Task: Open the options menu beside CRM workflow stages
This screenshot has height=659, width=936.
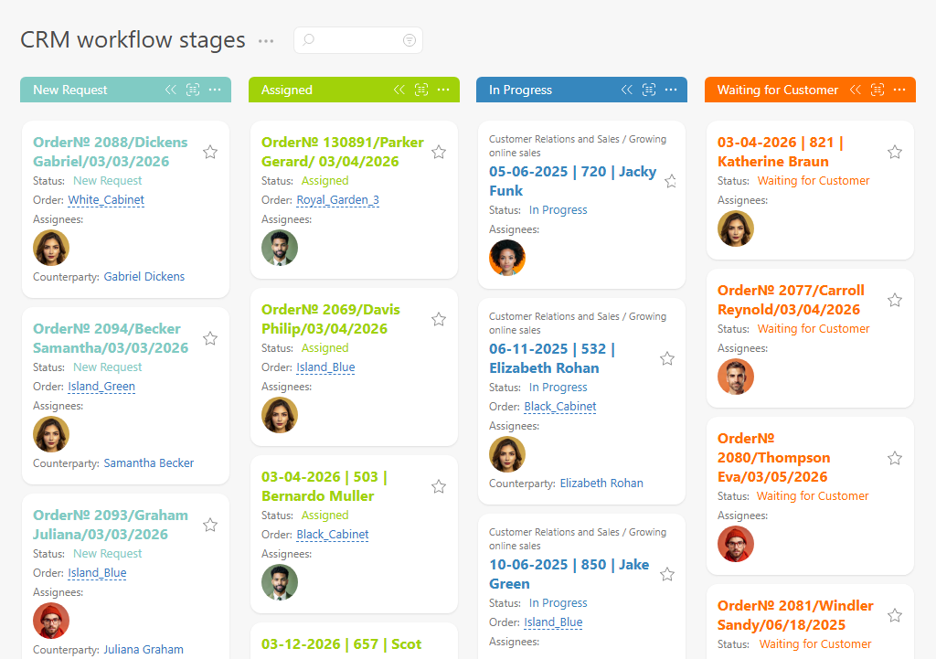Action: (266, 40)
